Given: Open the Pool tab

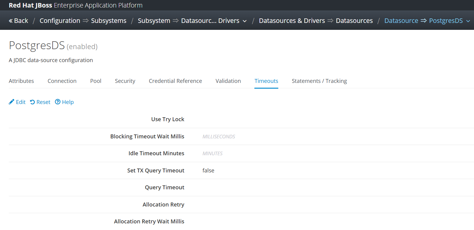Looking at the screenshot, I should pyautogui.click(x=96, y=81).
